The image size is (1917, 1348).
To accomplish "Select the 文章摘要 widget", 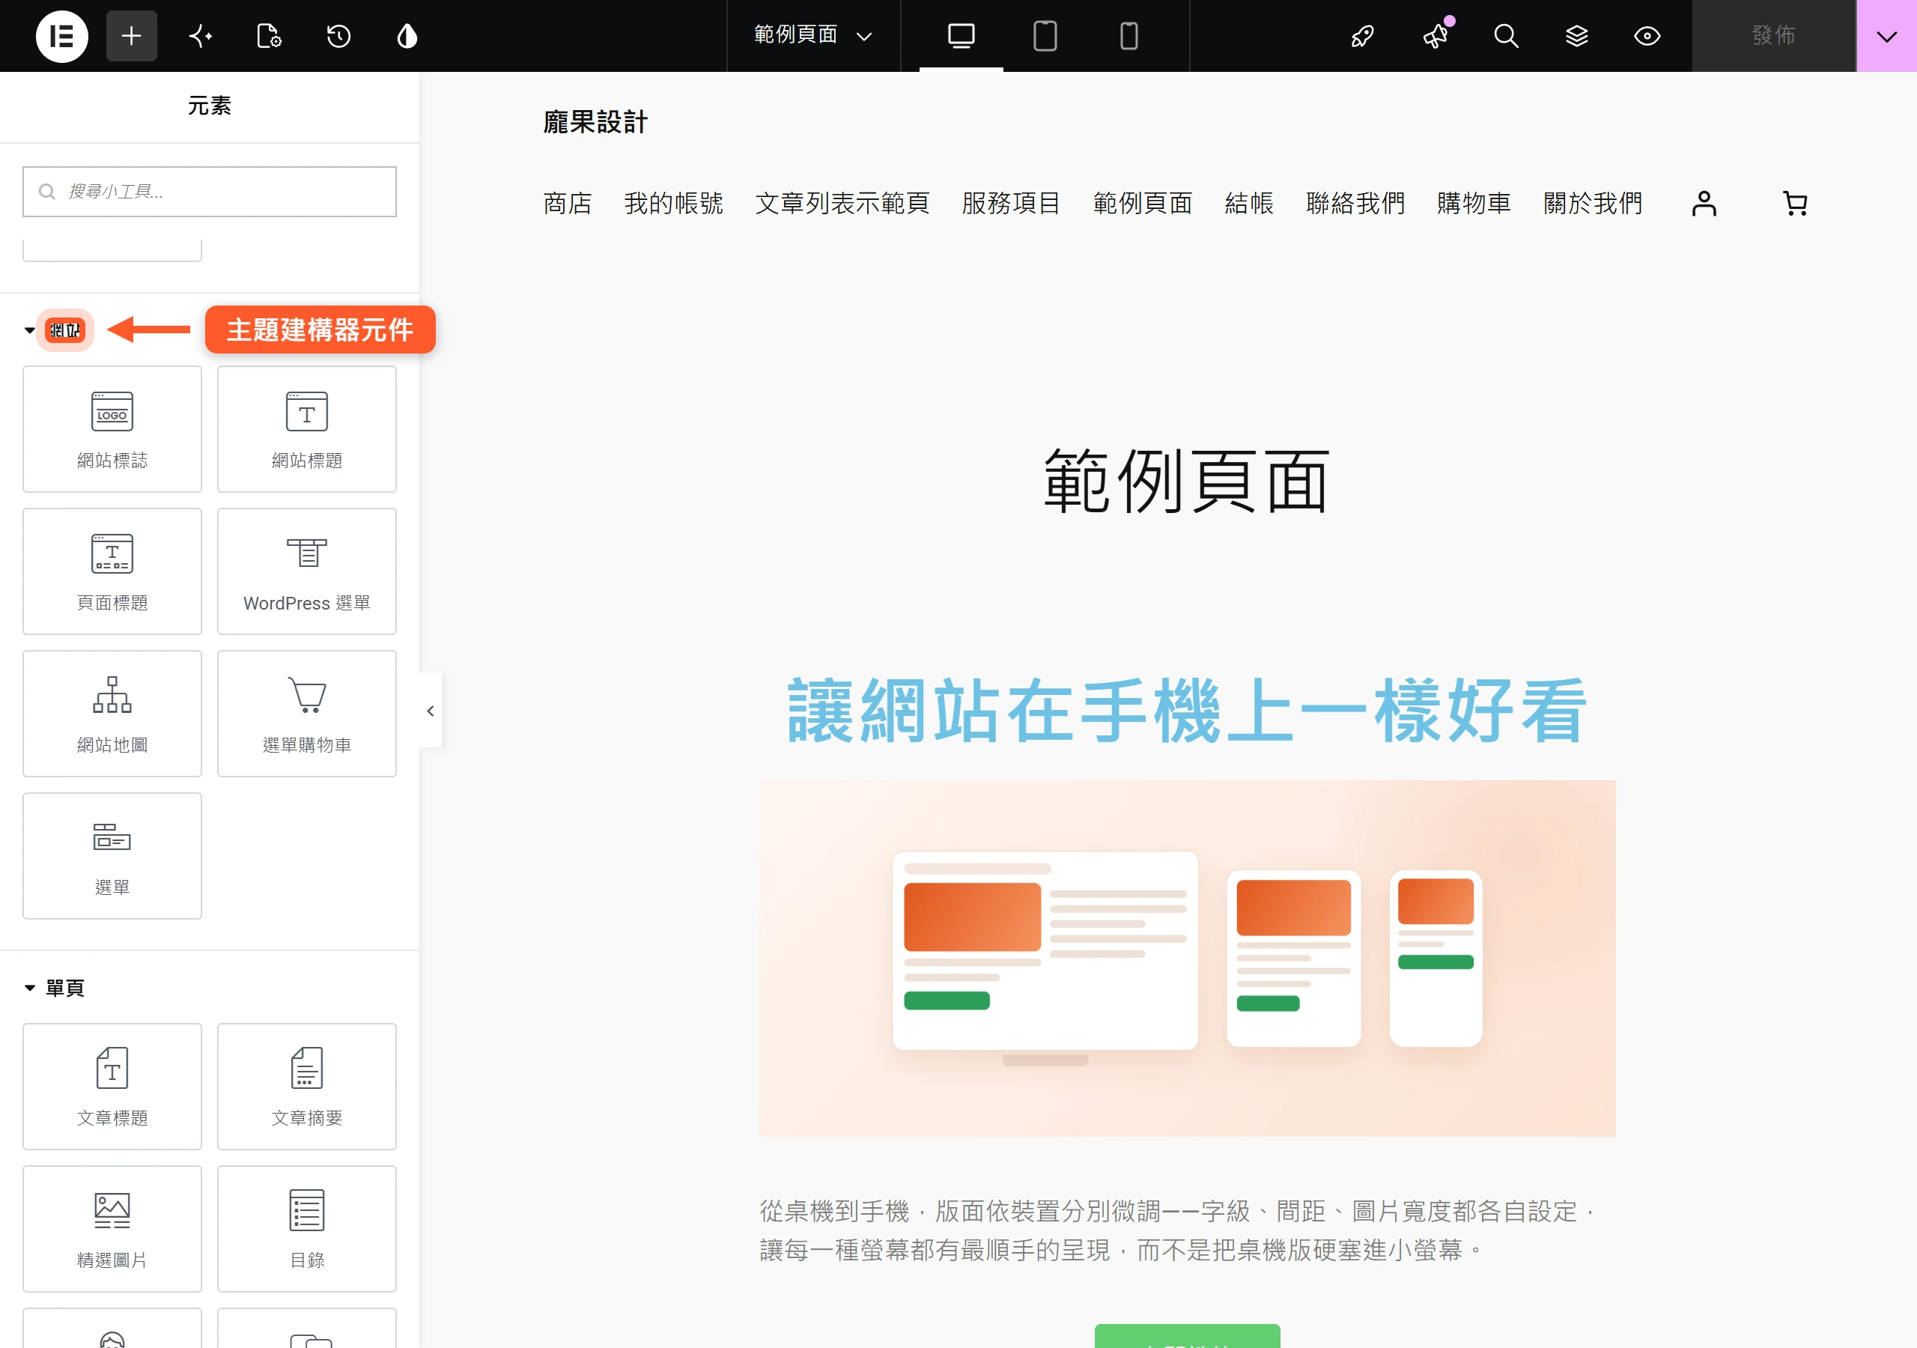I will pyautogui.click(x=306, y=1087).
